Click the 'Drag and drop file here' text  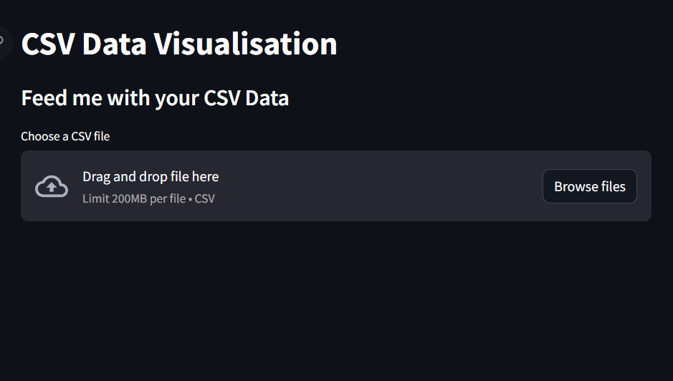click(x=151, y=177)
